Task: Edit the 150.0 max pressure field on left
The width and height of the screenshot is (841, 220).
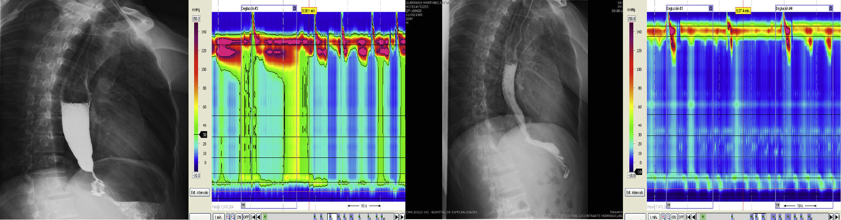Action: click(x=196, y=19)
